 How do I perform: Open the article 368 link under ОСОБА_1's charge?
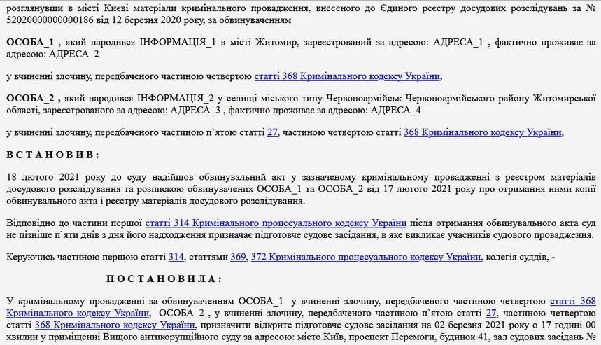click(347, 76)
